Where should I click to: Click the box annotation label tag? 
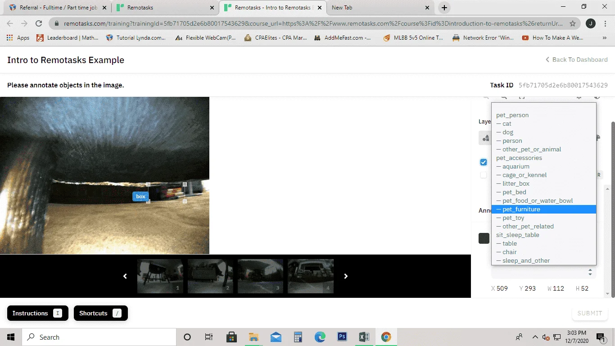pyautogui.click(x=141, y=196)
